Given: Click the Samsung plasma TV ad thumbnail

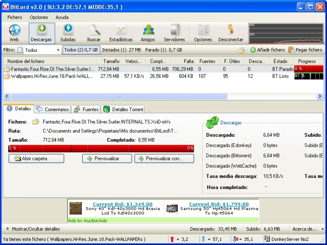Looking at the screenshot, I should [172, 209].
